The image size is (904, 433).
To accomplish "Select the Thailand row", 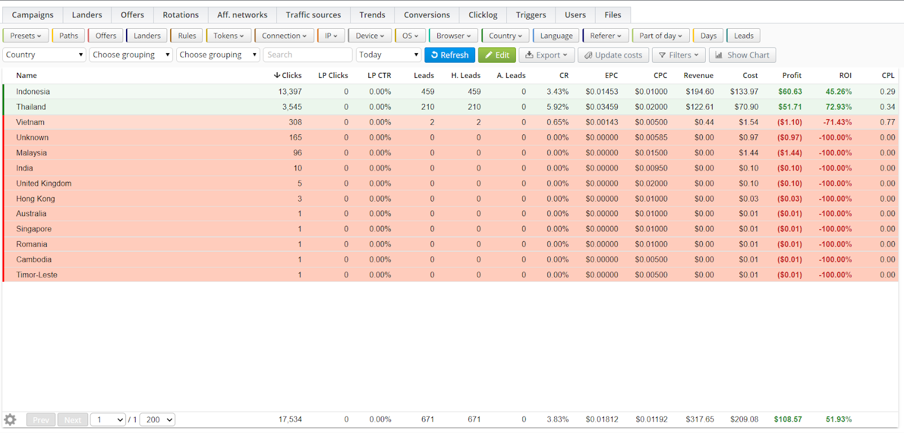I will pyautogui.click(x=450, y=107).
